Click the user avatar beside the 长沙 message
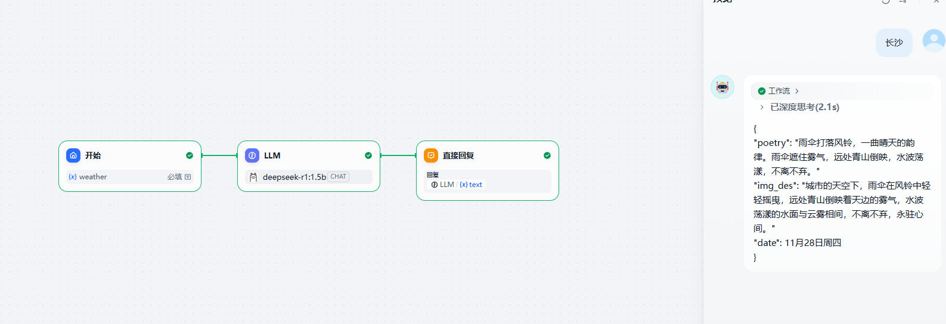The height and width of the screenshot is (324, 946). click(x=933, y=40)
